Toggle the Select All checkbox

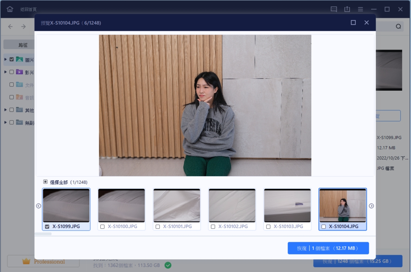pos(46,182)
